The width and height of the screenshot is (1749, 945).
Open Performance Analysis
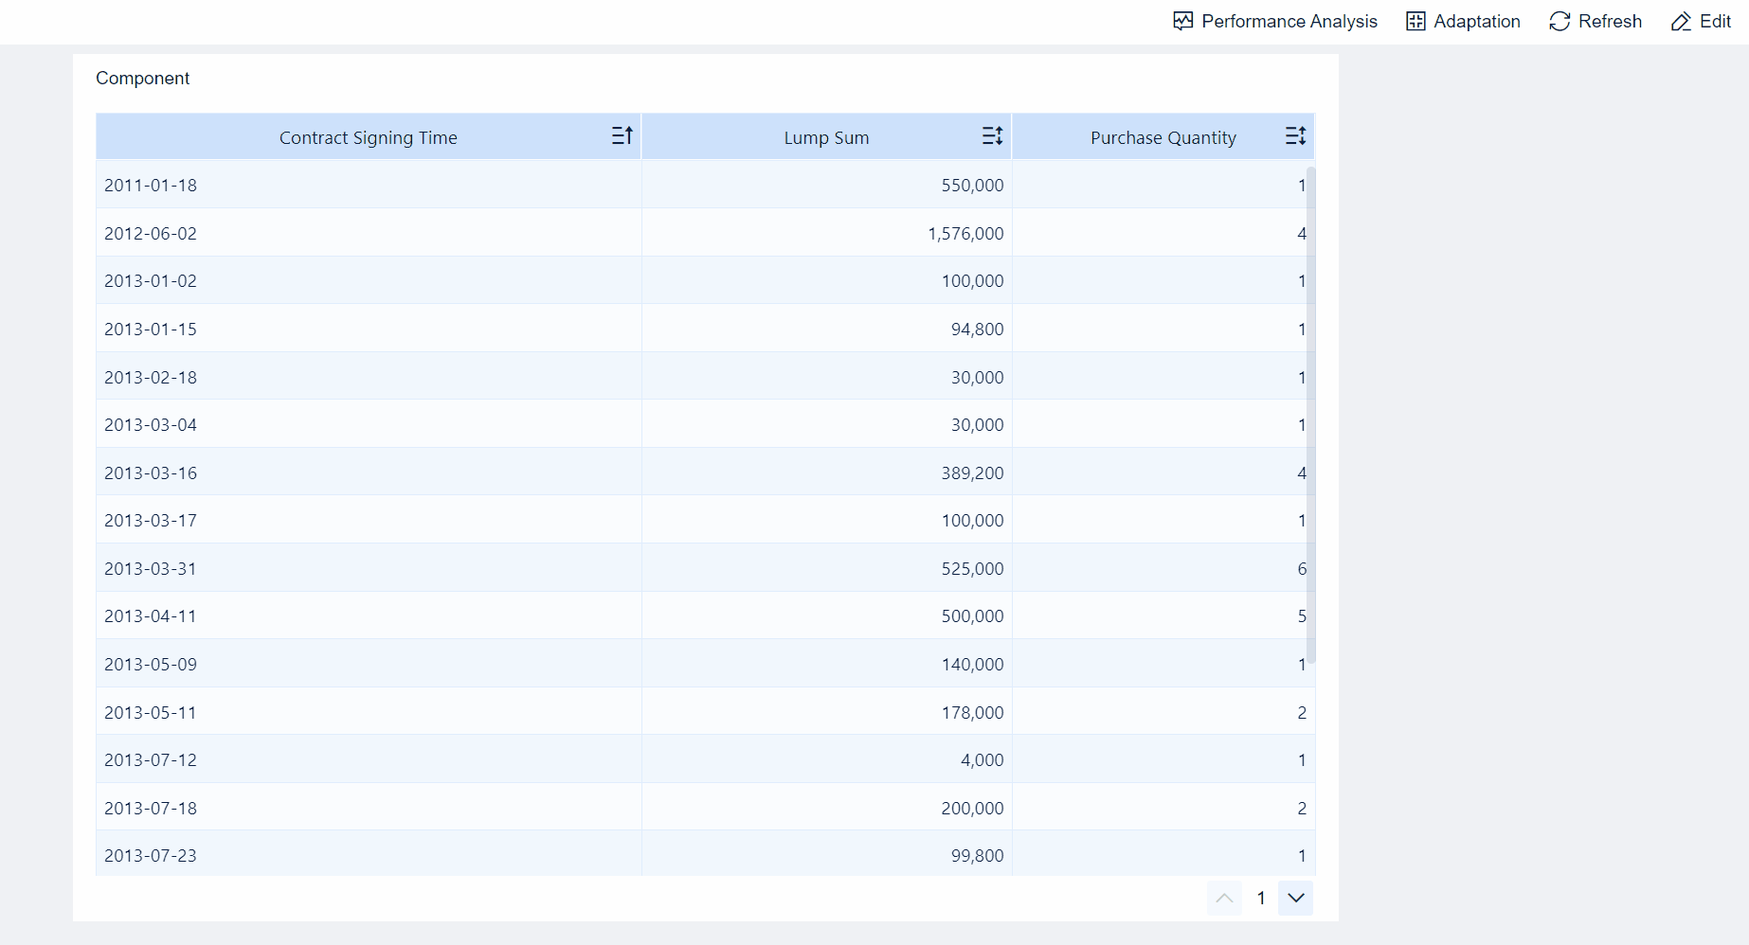pos(1274,21)
